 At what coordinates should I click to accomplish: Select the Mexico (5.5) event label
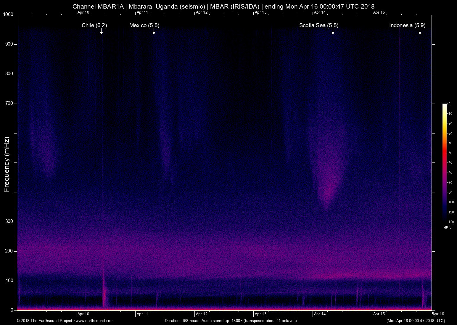click(144, 25)
